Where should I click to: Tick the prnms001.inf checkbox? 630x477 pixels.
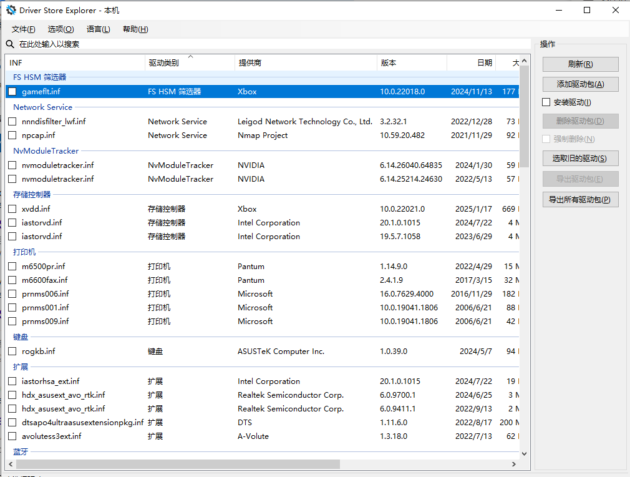click(12, 308)
